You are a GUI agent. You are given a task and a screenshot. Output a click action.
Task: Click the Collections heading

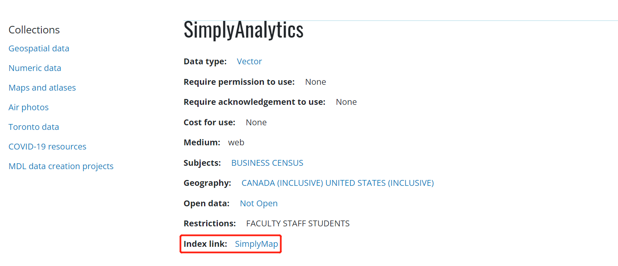click(x=34, y=30)
